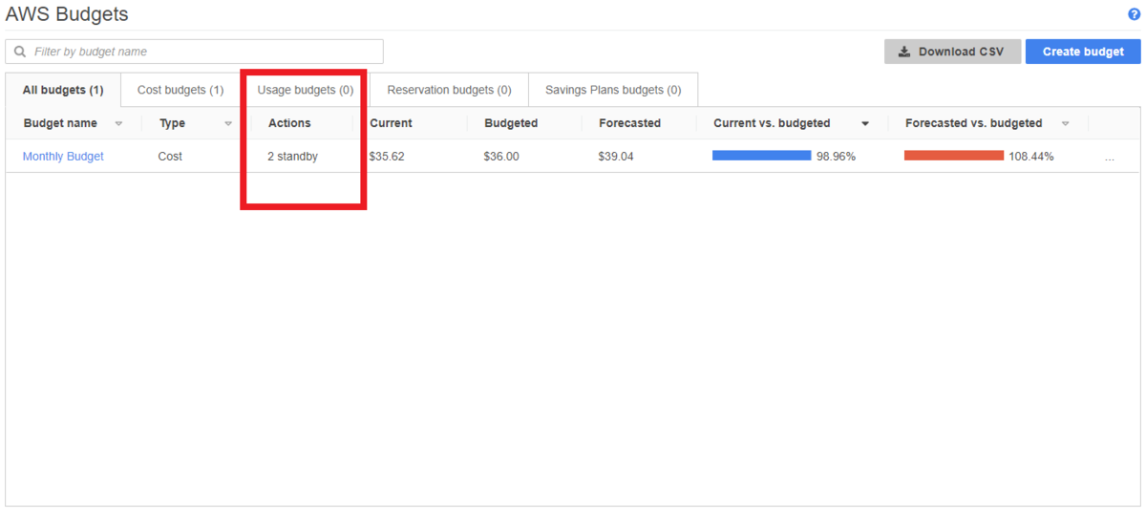1146x510 pixels.
Task: Click the Download CSV button
Action: point(952,52)
